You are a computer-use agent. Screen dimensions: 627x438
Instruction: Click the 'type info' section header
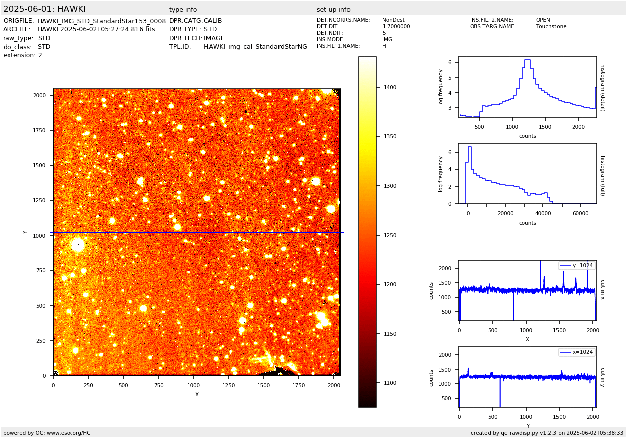coord(183,10)
